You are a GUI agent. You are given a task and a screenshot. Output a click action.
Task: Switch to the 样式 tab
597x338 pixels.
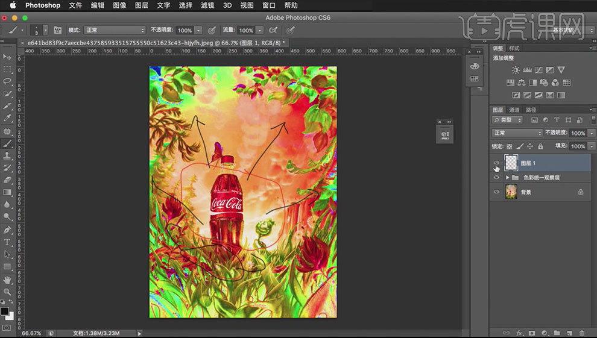point(514,48)
